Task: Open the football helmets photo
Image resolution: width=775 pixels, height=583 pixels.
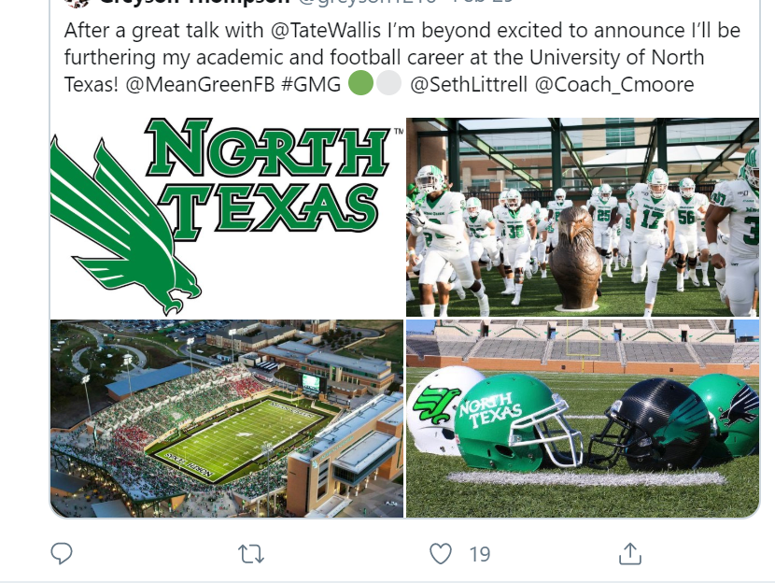Action: tap(583, 419)
